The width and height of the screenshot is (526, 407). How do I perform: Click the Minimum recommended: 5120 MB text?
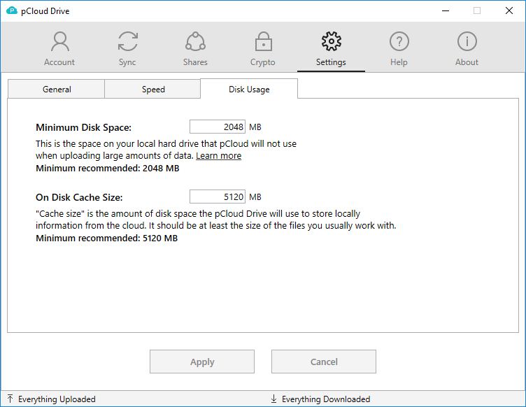tap(107, 238)
